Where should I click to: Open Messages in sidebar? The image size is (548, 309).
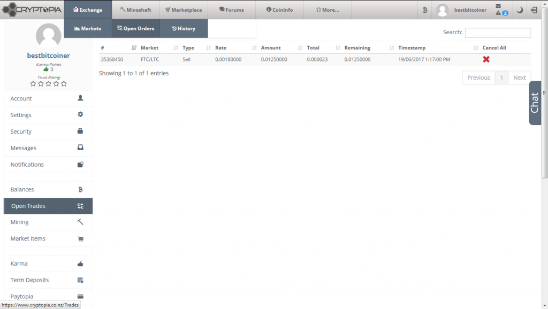point(48,148)
